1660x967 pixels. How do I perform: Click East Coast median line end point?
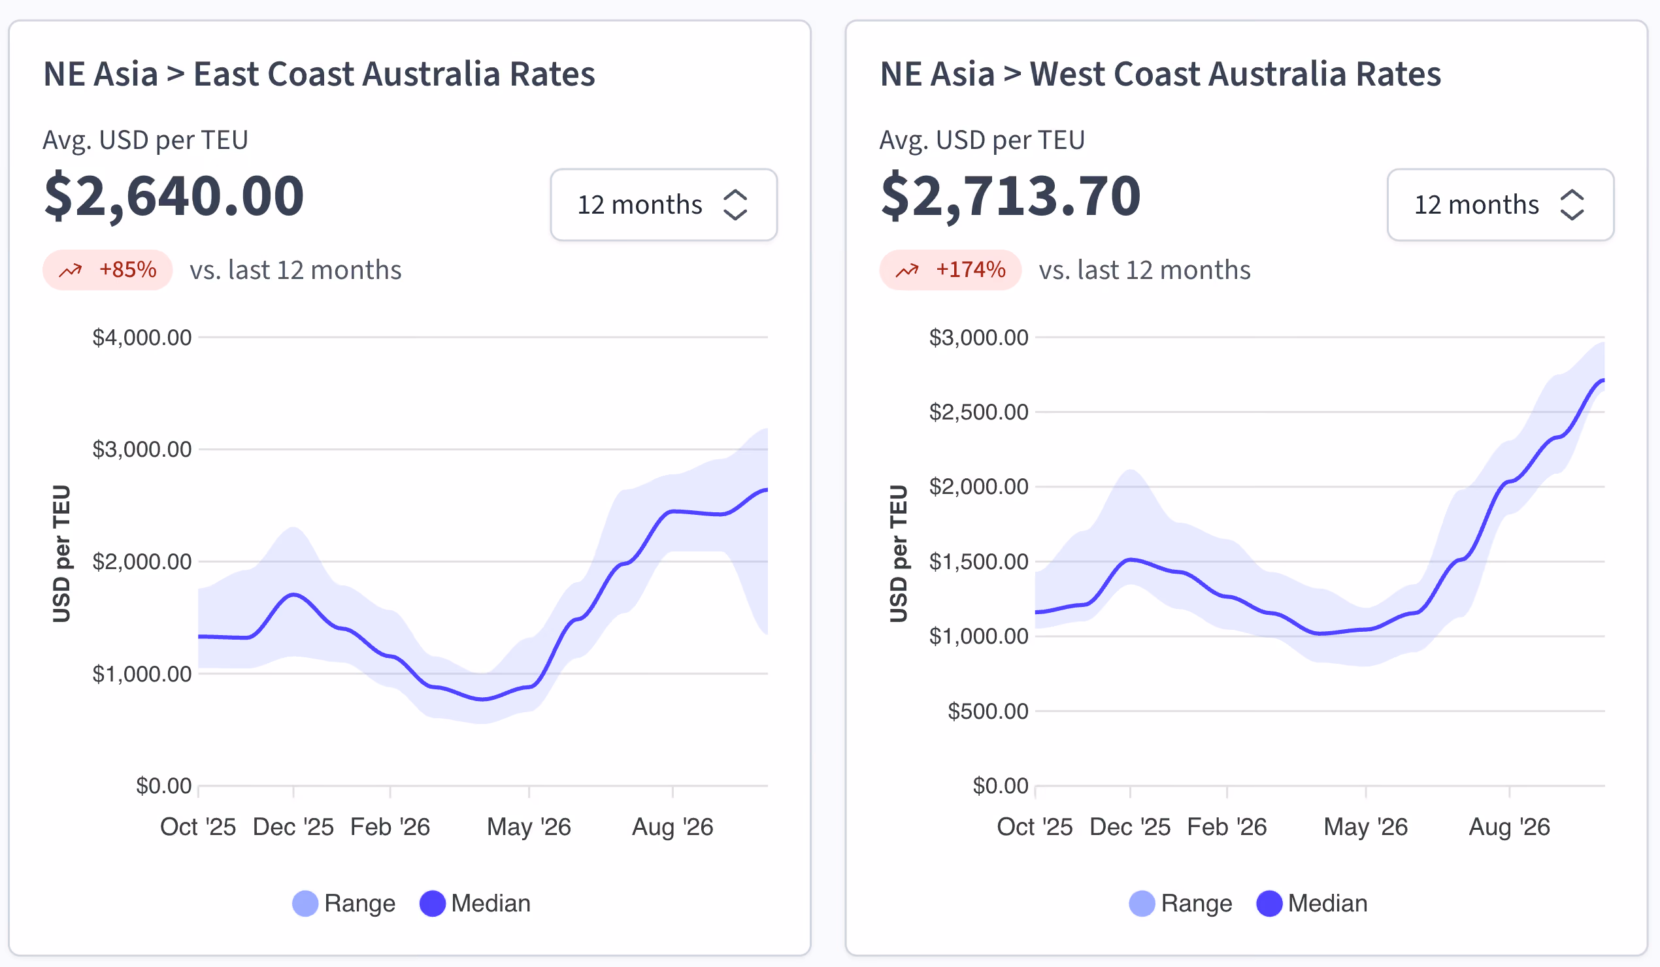point(766,489)
